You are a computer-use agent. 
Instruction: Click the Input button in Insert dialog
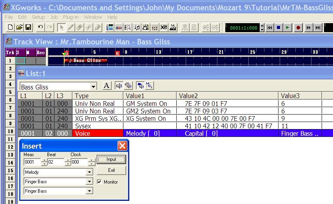pos(111,159)
